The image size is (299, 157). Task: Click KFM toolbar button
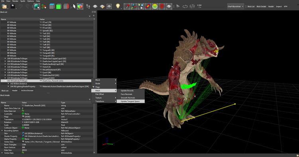(285, 6)
